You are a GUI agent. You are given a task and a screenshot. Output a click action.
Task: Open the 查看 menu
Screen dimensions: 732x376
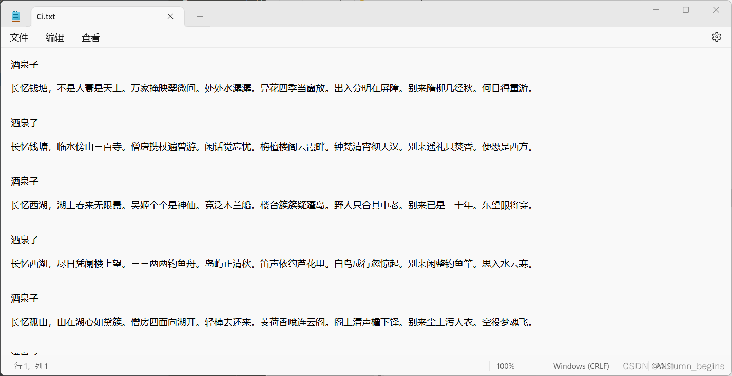click(91, 37)
